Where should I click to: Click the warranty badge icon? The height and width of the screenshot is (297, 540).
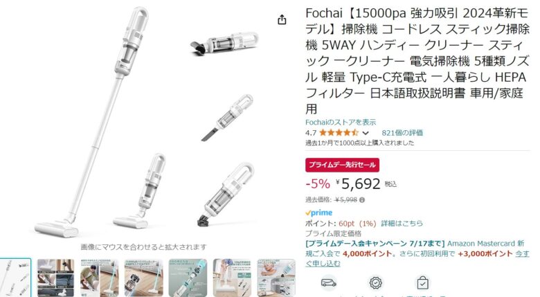pos(376,283)
